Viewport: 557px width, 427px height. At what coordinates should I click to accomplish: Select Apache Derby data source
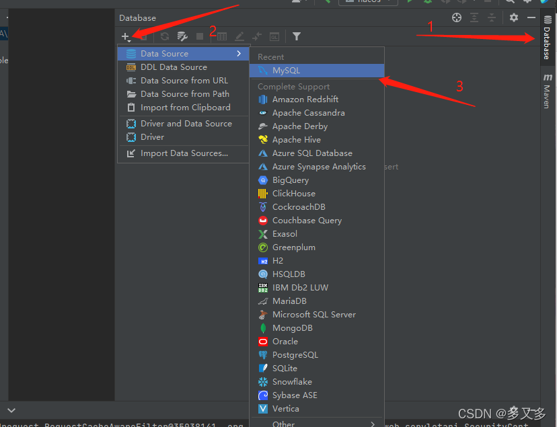point(317,126)
